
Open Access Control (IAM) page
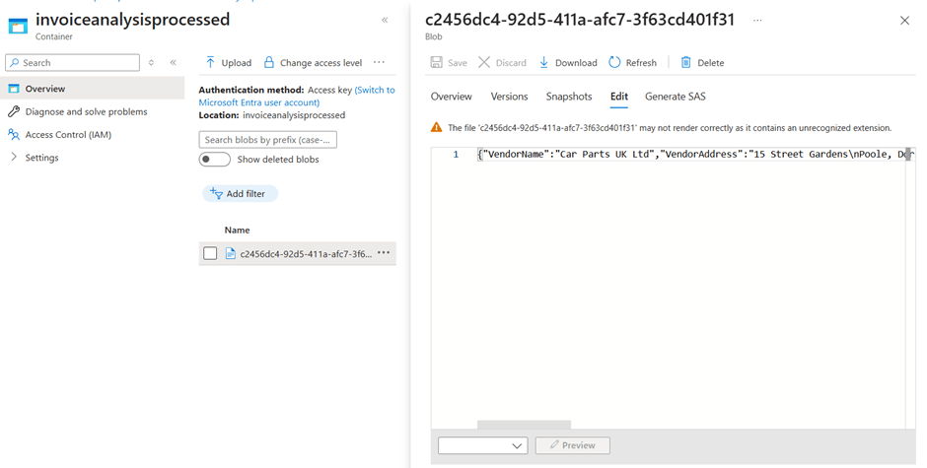click(x=67, y=134)
